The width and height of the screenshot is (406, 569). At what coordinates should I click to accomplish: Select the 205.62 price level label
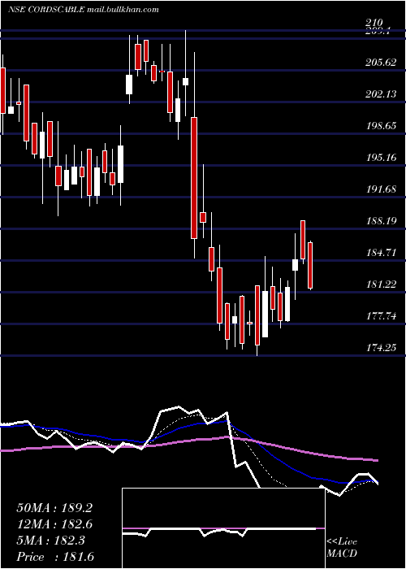381,63
